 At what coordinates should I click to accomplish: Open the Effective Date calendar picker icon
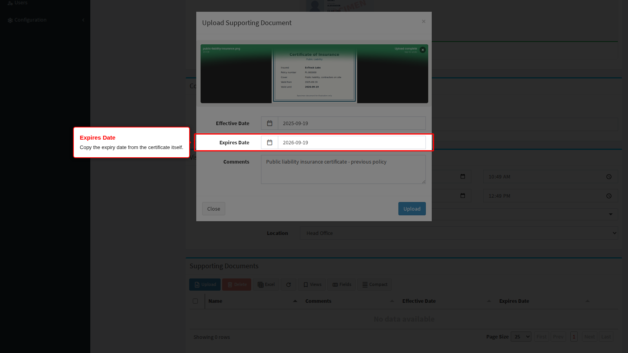click(x=270, y=123)
